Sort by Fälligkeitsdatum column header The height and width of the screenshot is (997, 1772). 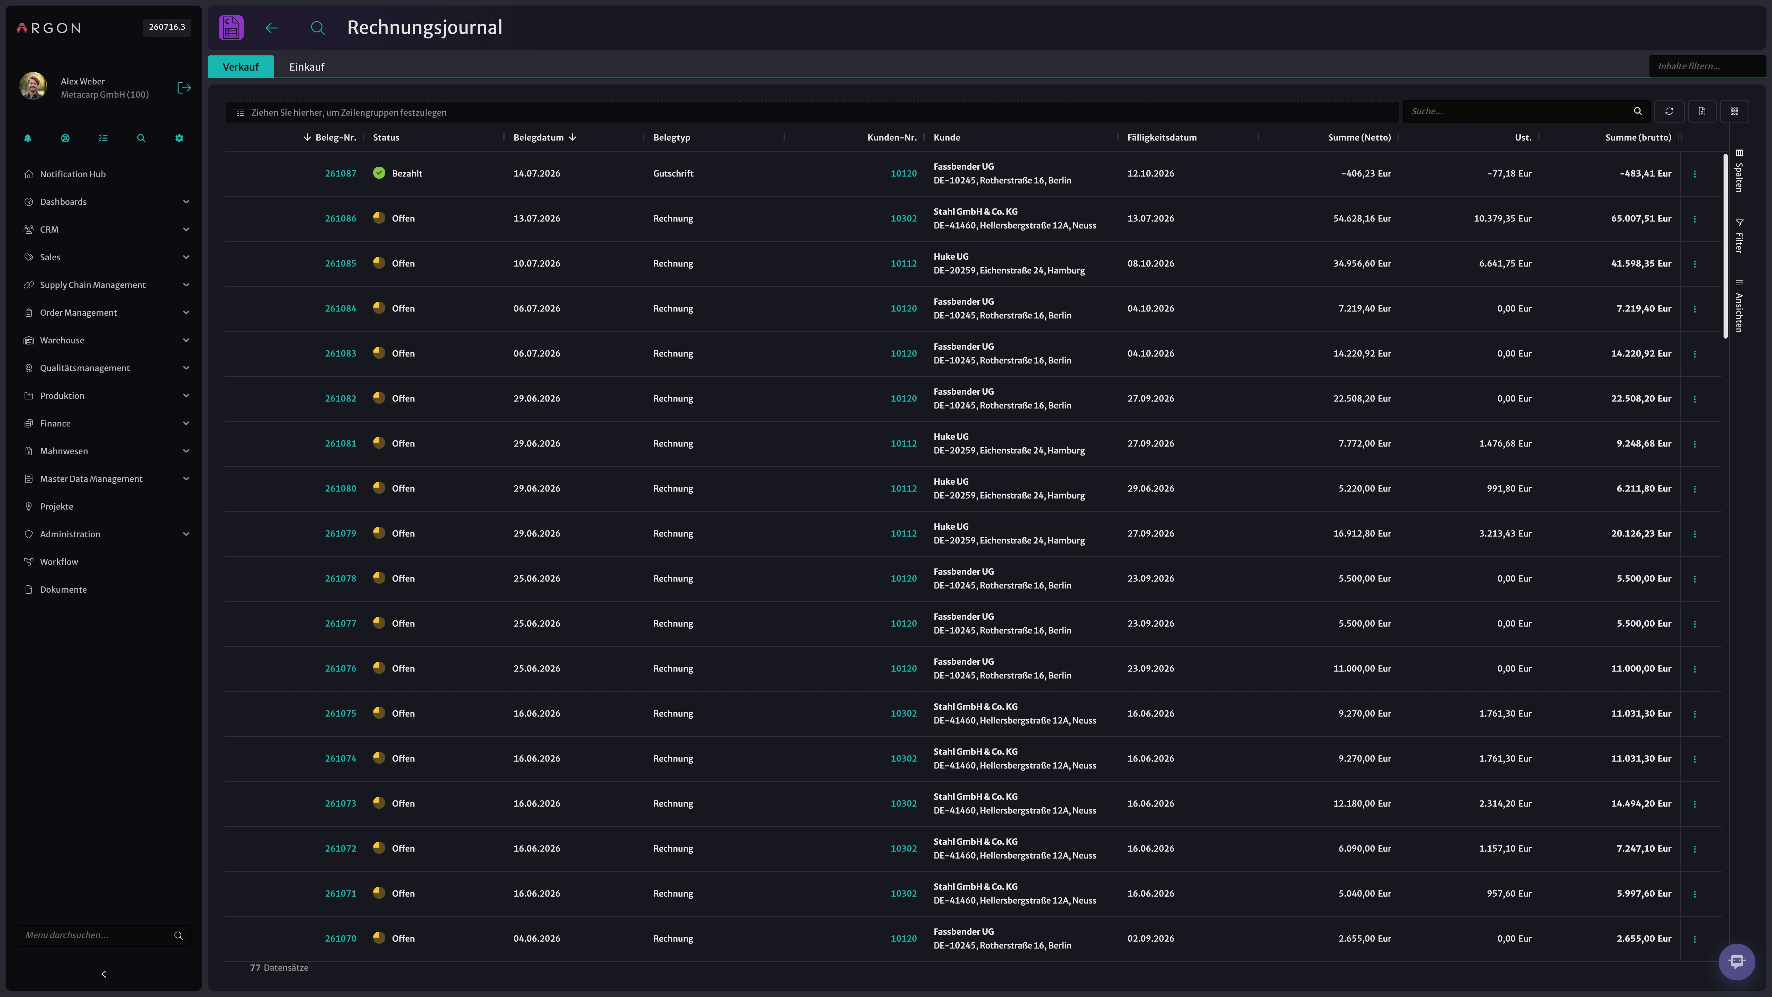pos(1162,138)
